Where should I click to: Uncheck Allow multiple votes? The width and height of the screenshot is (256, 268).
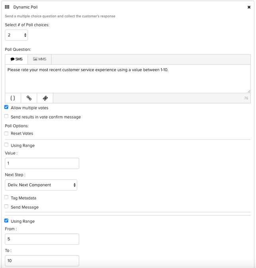click(x=6, y=108)
